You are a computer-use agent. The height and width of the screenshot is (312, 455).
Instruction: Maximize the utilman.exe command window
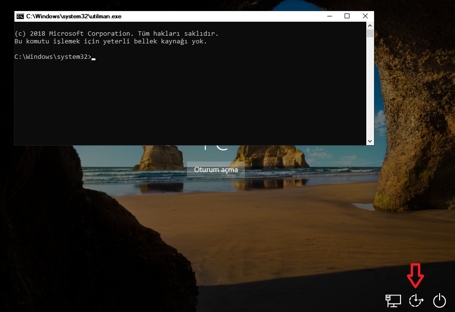[x=347, y=16]
